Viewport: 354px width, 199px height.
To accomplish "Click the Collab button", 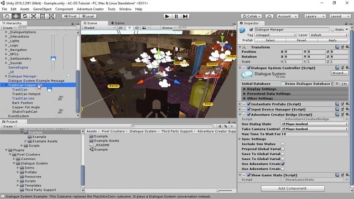I will 252,16.
